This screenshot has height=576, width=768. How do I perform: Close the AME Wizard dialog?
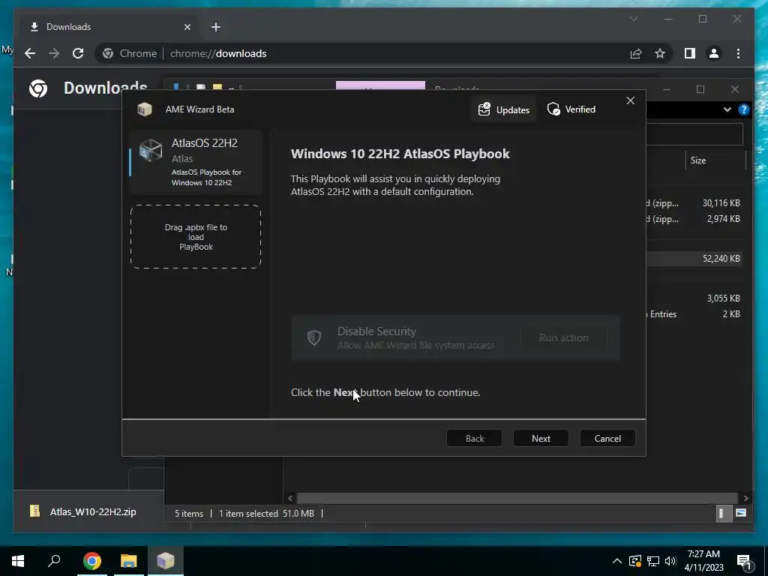point(630,100)
